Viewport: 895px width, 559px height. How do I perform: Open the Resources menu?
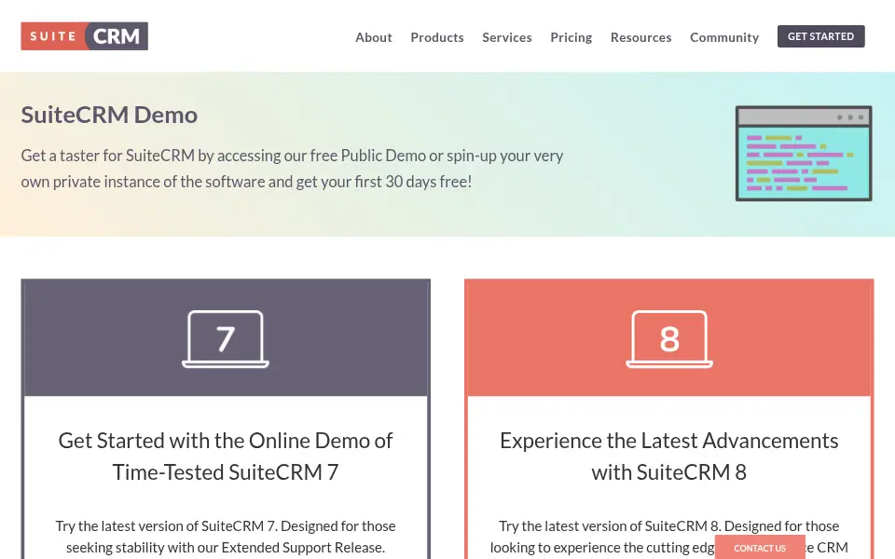(640, 37)
